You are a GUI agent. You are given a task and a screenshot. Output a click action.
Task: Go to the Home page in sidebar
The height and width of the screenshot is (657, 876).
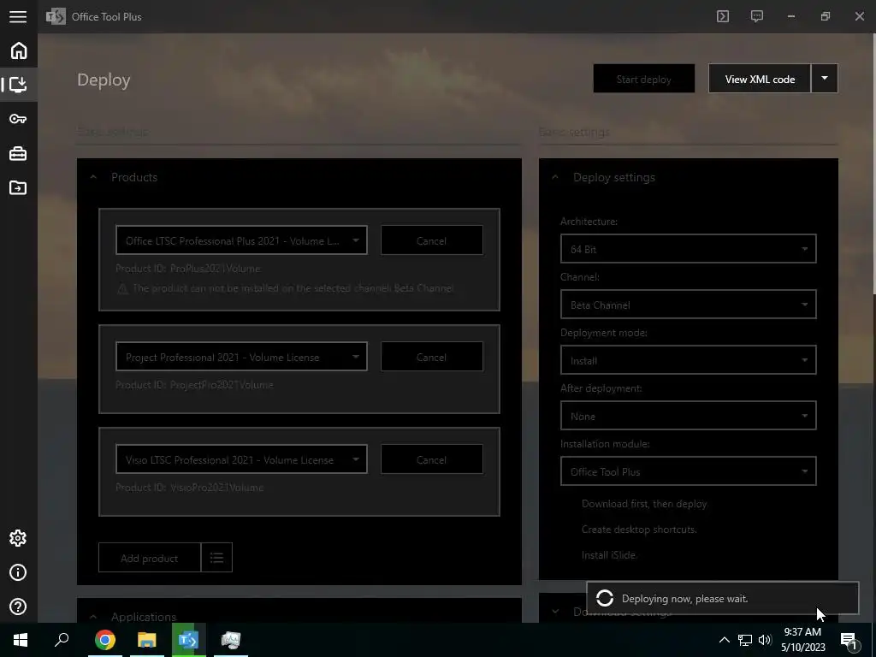pos(19,50)
